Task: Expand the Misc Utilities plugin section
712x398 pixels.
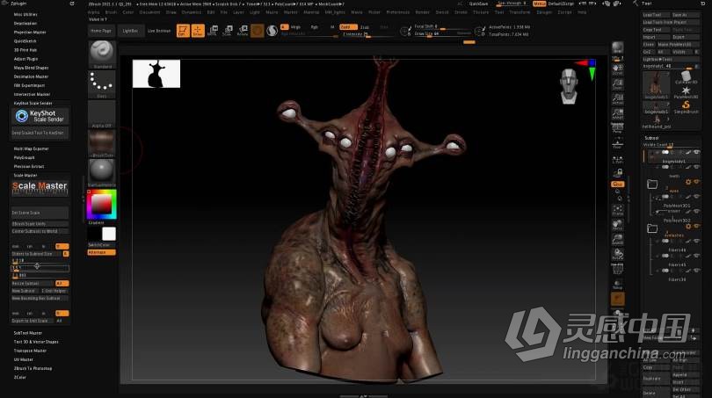Action: pos(25,15)
